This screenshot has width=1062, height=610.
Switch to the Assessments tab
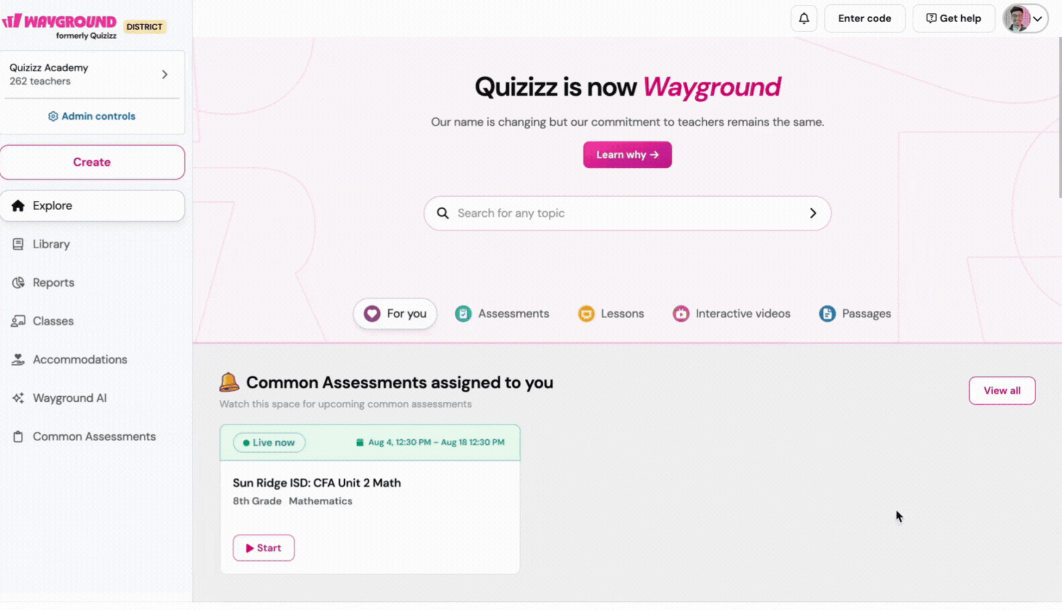click(502, 314)
